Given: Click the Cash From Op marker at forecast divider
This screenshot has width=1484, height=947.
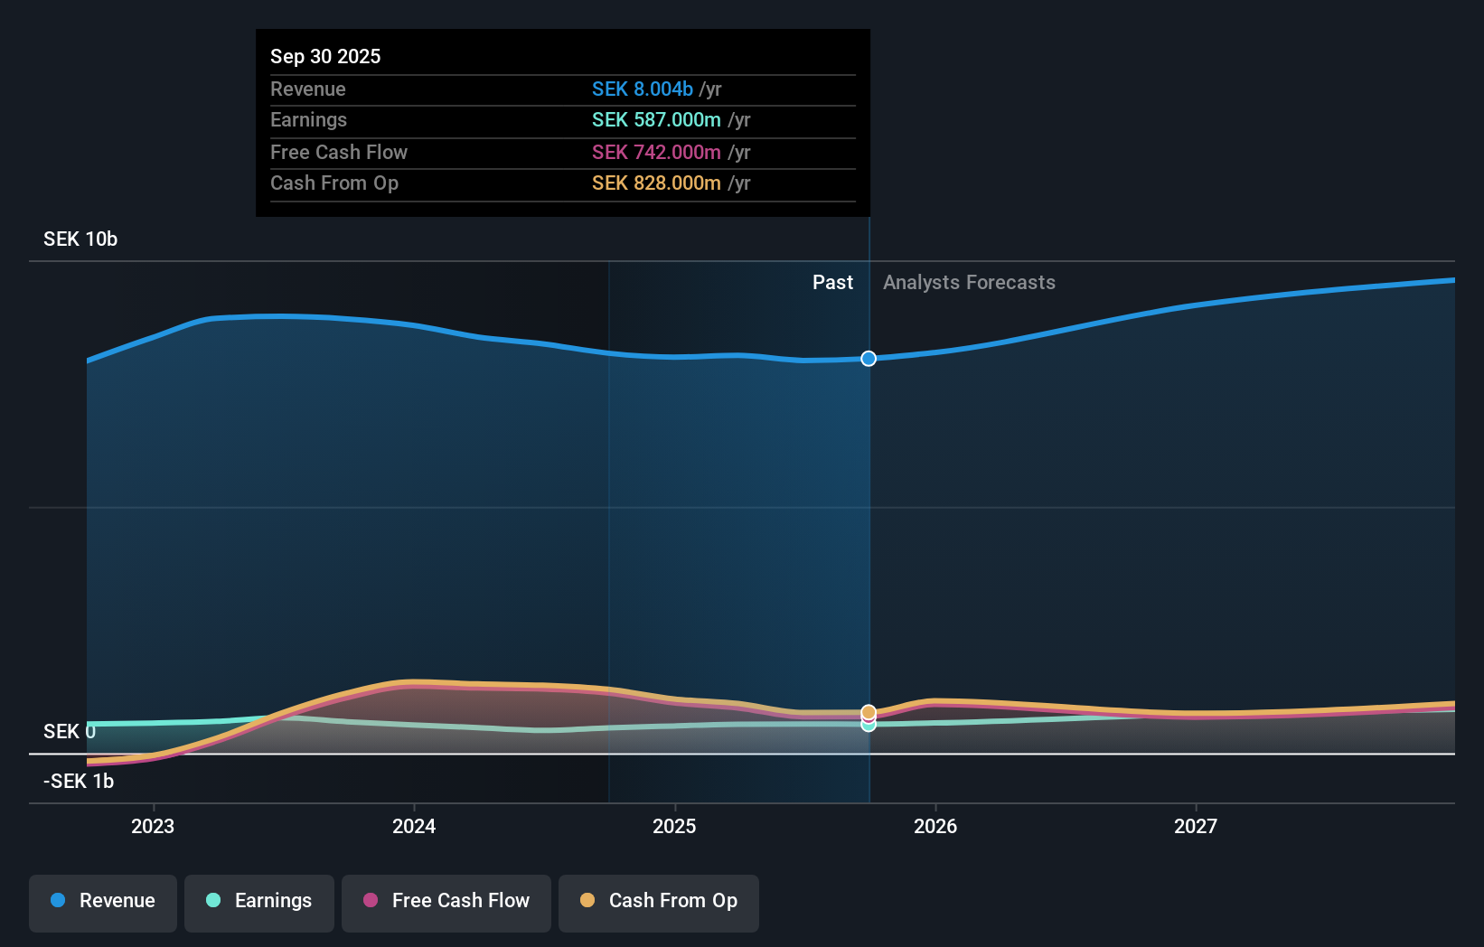Looking at the screenshot, I should (868, 710).
